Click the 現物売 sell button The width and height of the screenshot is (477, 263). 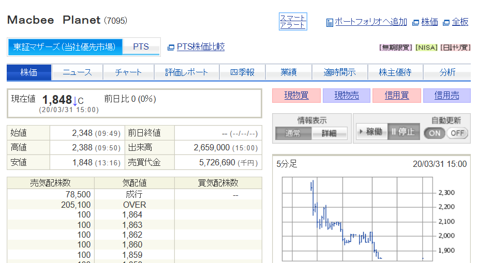click(x=347, y=96)
